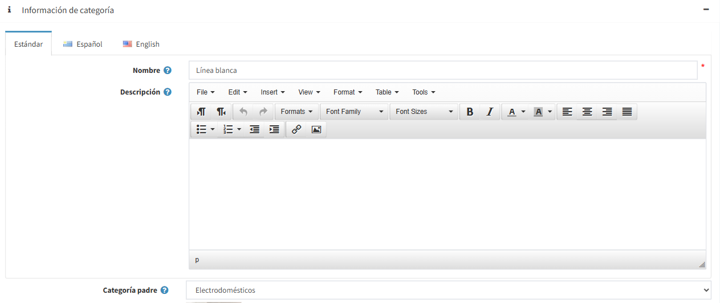Viewport: 720px width, 303px height.
Task: Set left-to-right text direction
Action: [x=201, y=112]
